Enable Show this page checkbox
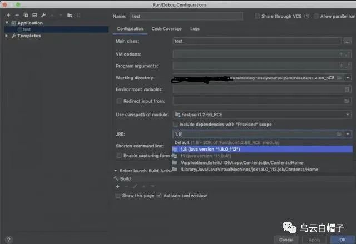Image resolution: width=356 pixels, height=244 pixels. point(118,196)
